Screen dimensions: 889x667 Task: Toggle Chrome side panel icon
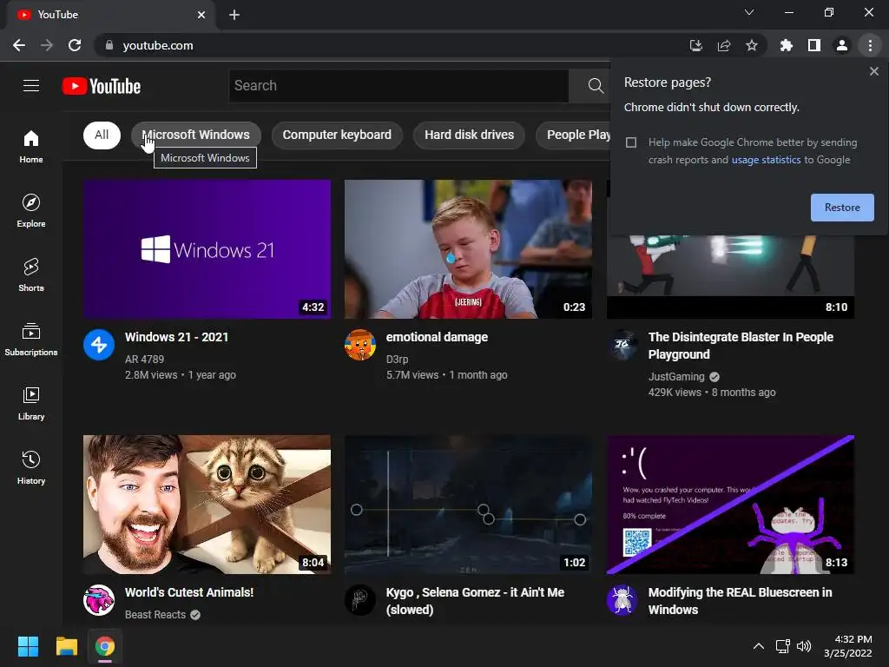pyautogui.click(x=814, y=45)
